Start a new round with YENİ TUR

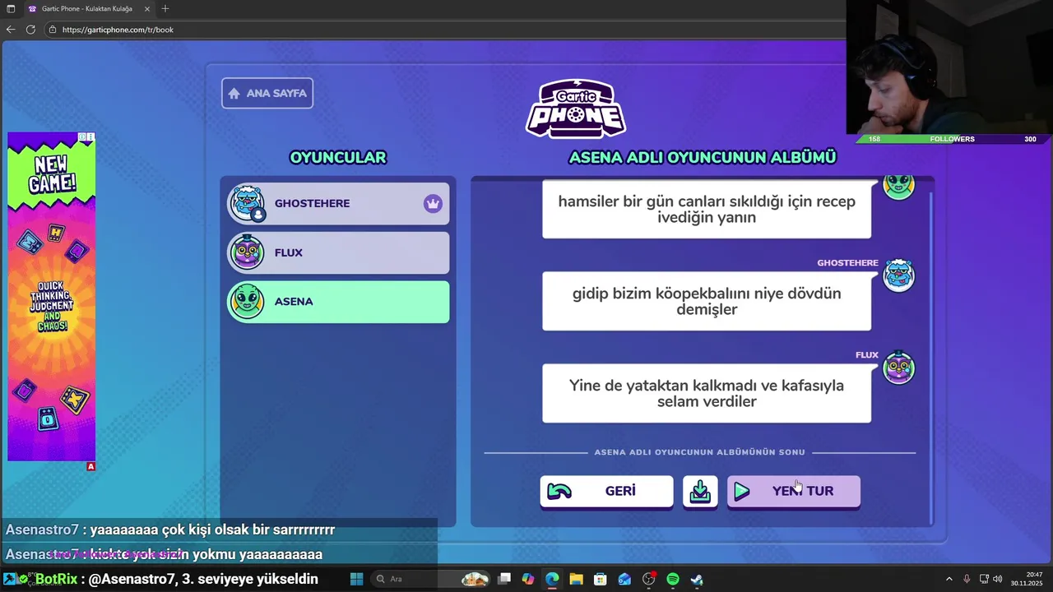[x=794, y=491]
